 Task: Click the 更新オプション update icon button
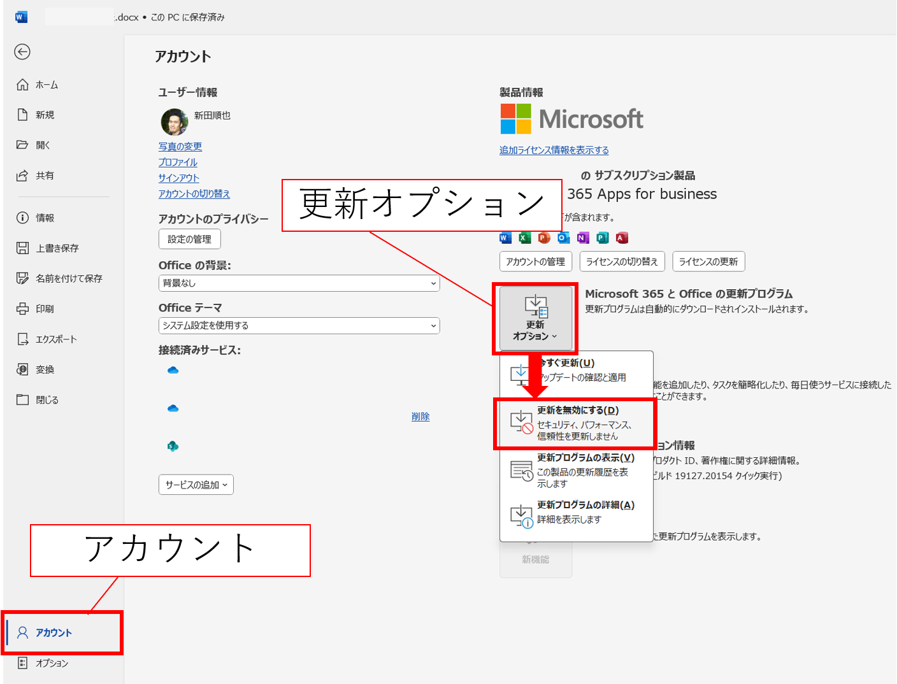click(536, 318)
